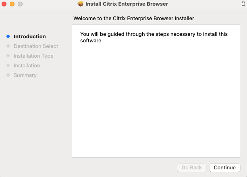Viewport: 247px width, 177px height.
Task: Select the Installation step label
Action: 27,65
